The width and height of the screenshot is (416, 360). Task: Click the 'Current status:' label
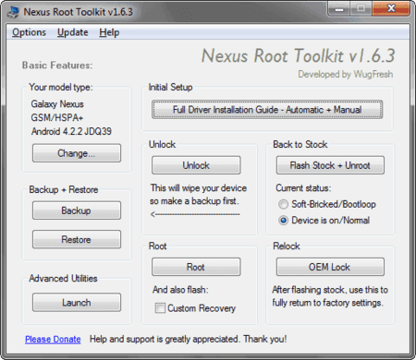[303, 188]
